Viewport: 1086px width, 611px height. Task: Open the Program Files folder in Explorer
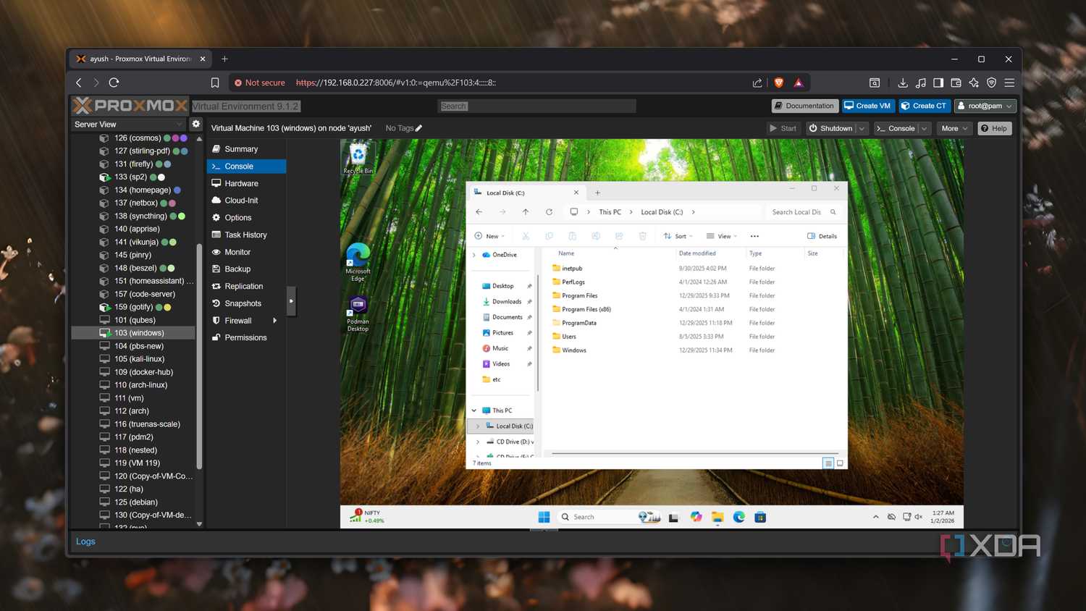[579, 296]
